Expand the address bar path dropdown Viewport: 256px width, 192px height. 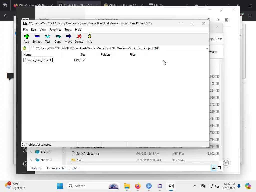click(207, 48)
